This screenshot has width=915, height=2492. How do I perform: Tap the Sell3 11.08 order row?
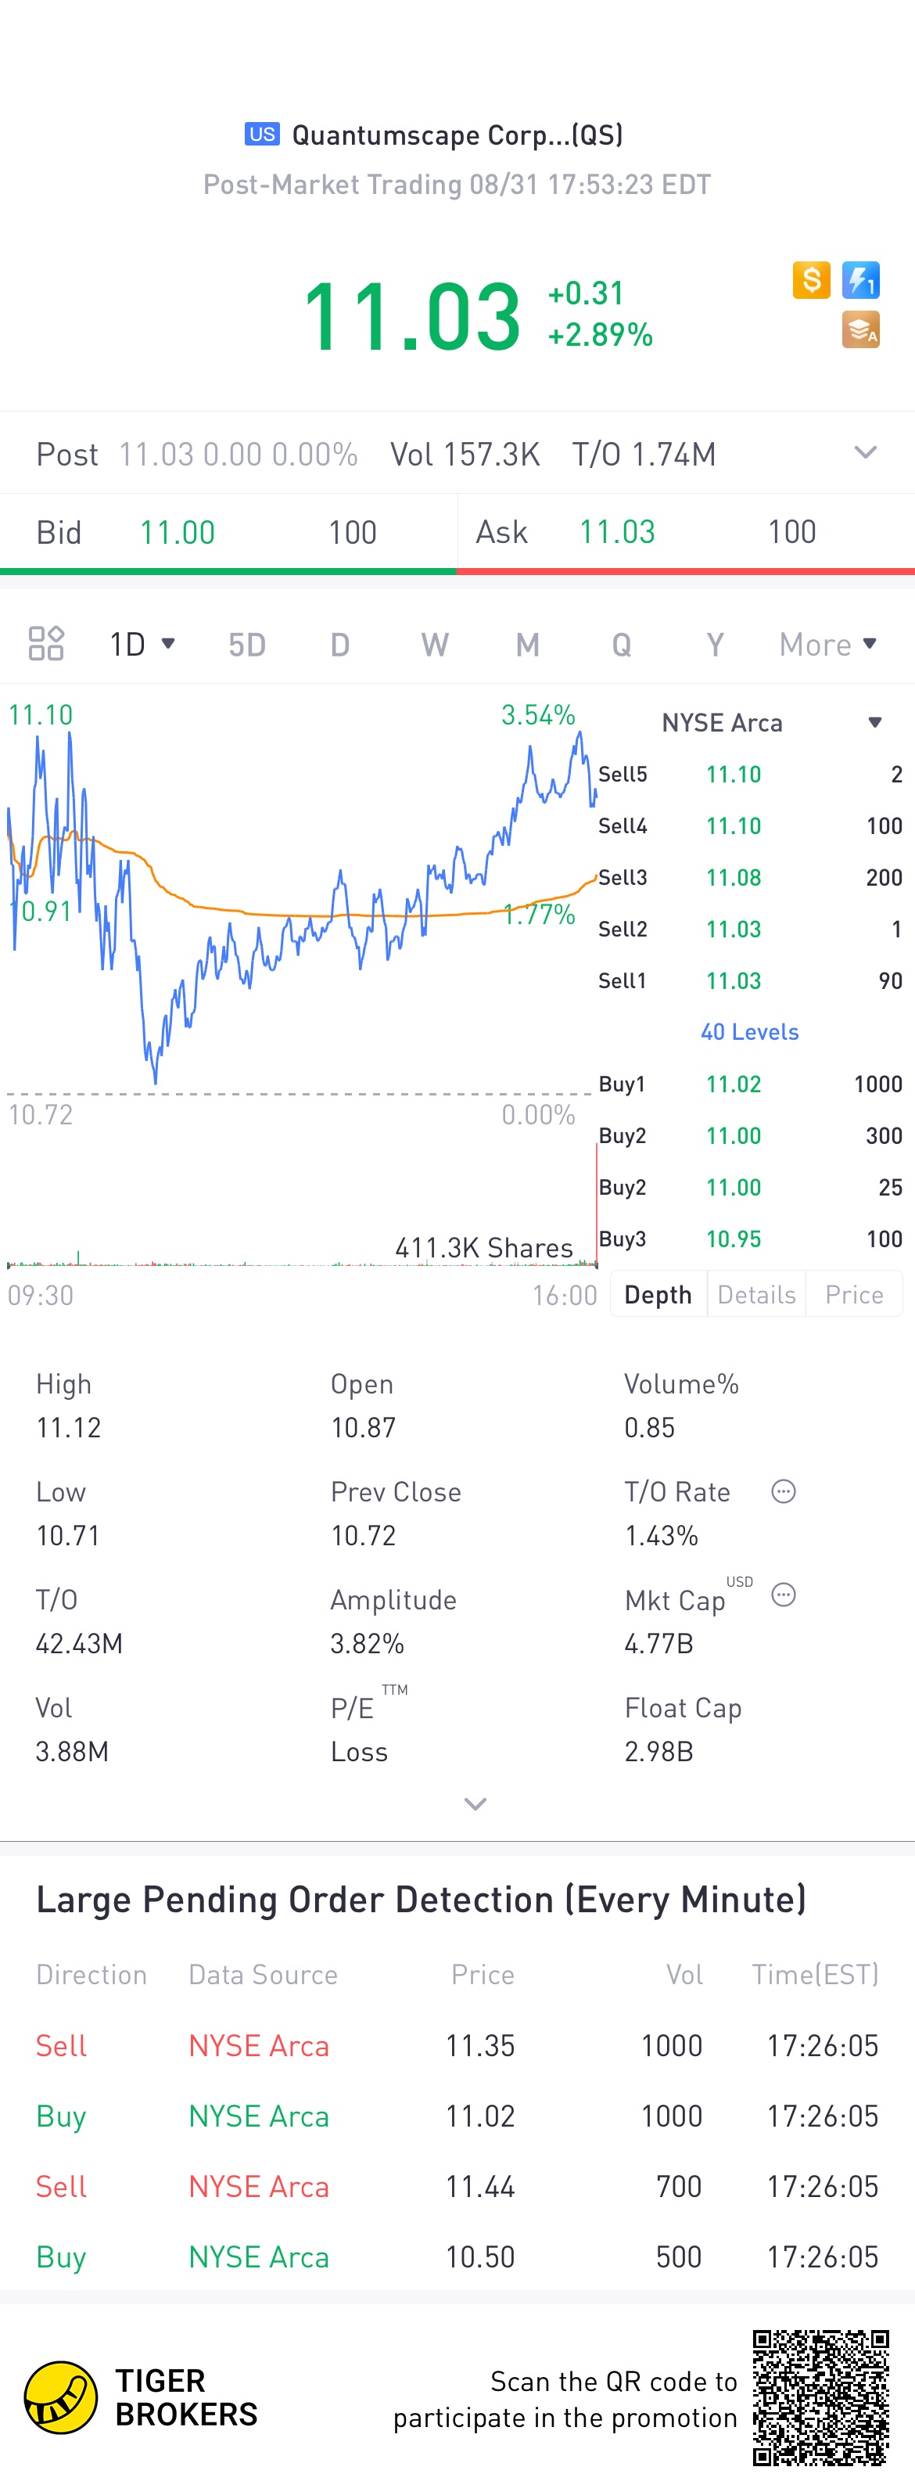pyautogui.click(x=750, y=877)
